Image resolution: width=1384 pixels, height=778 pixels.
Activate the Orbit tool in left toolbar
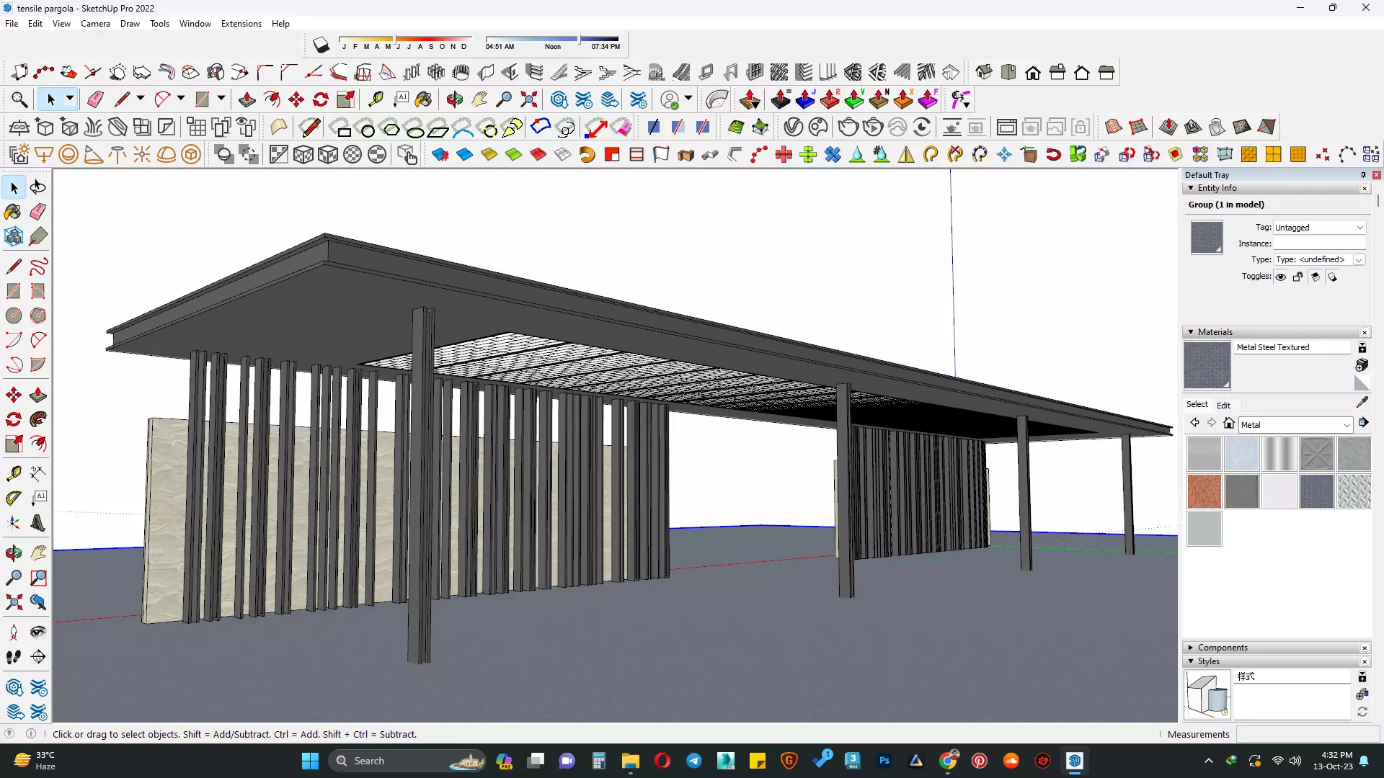pos(13,553)
